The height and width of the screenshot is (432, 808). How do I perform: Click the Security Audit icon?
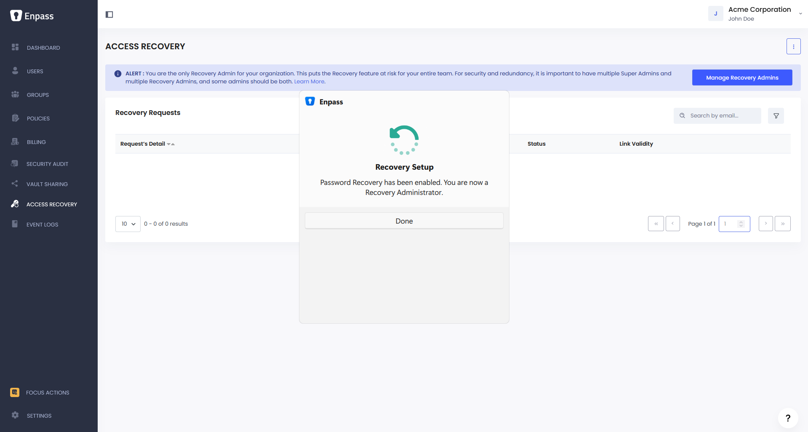click(x=15, y=163)
